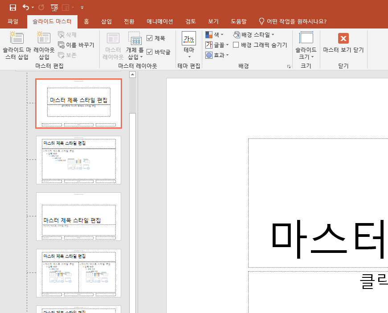388x313 pixels.
Task: Switch to the 삽입 tab
Action: tap(106, 21)
